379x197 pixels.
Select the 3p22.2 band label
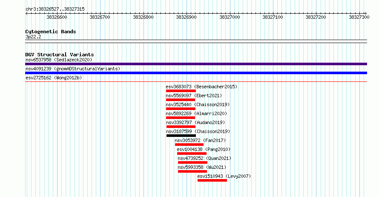(x=33, y=37)
